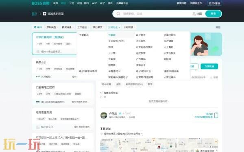The height and width of the screenshot is (152, 244).
Task: Click the company logo on the 中学托管老师 card
Action: tap(38, 52)
